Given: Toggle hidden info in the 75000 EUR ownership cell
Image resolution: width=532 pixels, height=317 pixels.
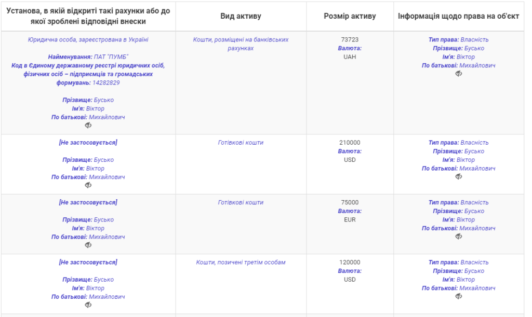Looking at the screenshot, I should [x=459, y=237].
